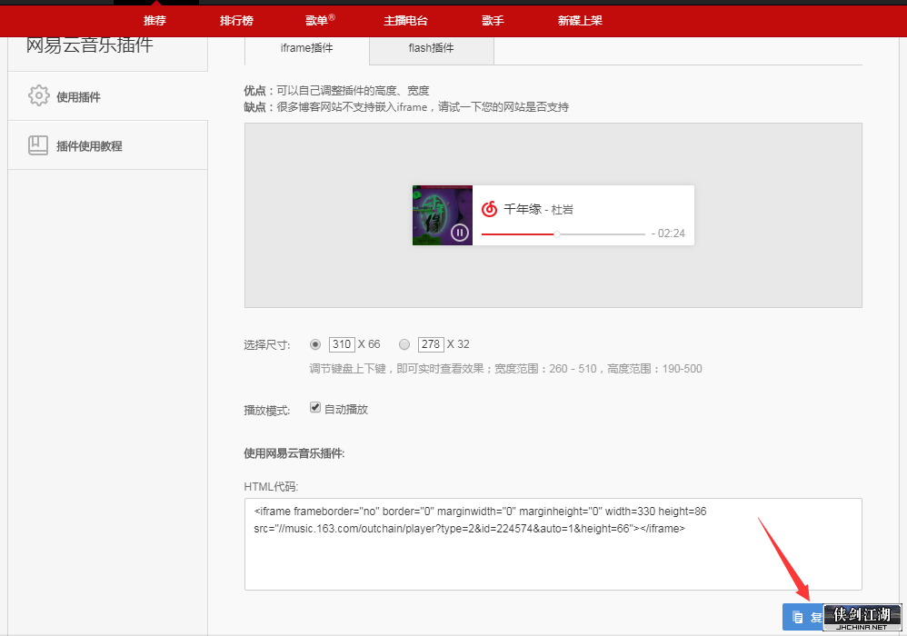Click the HTML代码 label
Viewport: 907px width, 636px height.
(271, 487)
